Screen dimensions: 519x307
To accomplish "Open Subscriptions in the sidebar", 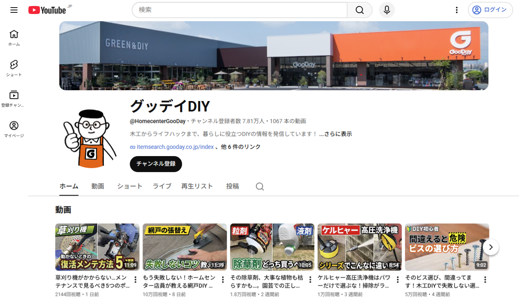I will pos(14,99).
